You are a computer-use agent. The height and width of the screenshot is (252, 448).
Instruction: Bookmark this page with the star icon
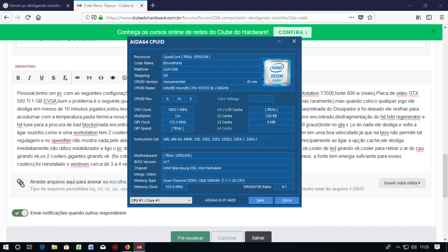pos(370,17)
